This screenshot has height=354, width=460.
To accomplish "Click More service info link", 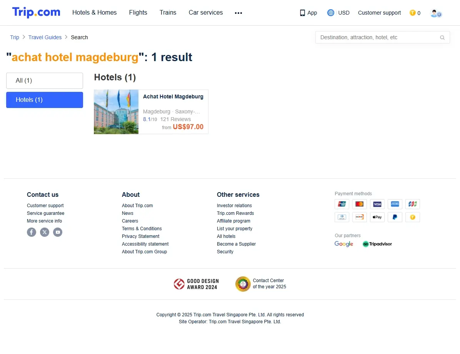I will pyautogui.click(x=44, y=221).
